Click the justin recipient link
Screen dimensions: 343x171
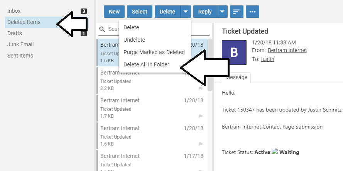[267, 59]
